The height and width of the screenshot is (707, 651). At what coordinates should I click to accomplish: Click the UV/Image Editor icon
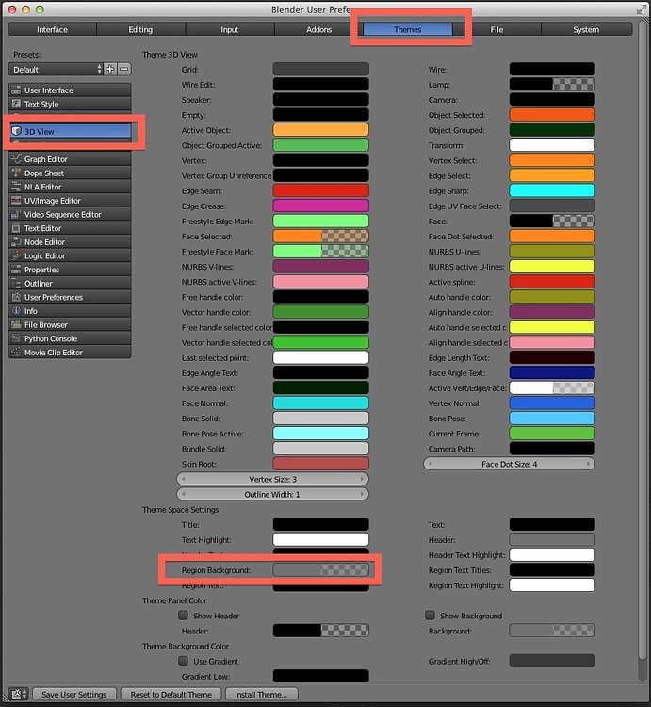[16, 200]
